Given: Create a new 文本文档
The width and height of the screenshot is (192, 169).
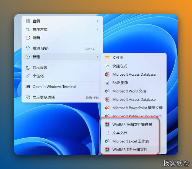Looking at the screenshot, I should [x=134, y=133].
